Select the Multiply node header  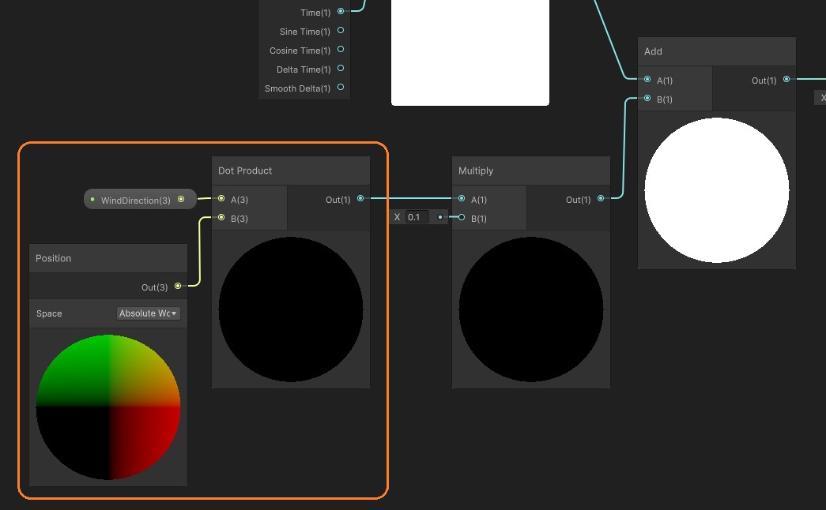(x=531, y=171)
